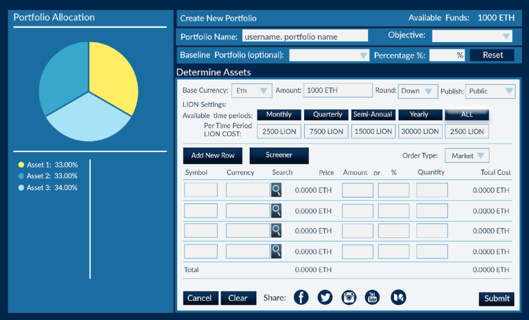
Task: Share portfolio via the Facebook icon
Action: [301, 297]
